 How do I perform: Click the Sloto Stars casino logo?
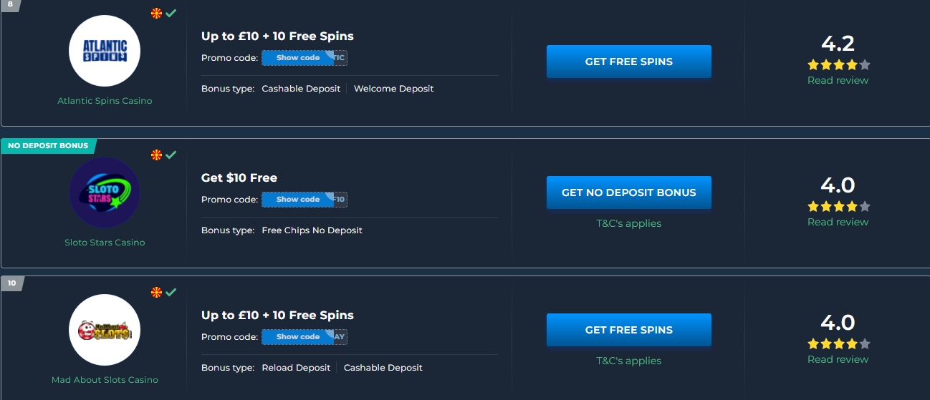[105, 192]
